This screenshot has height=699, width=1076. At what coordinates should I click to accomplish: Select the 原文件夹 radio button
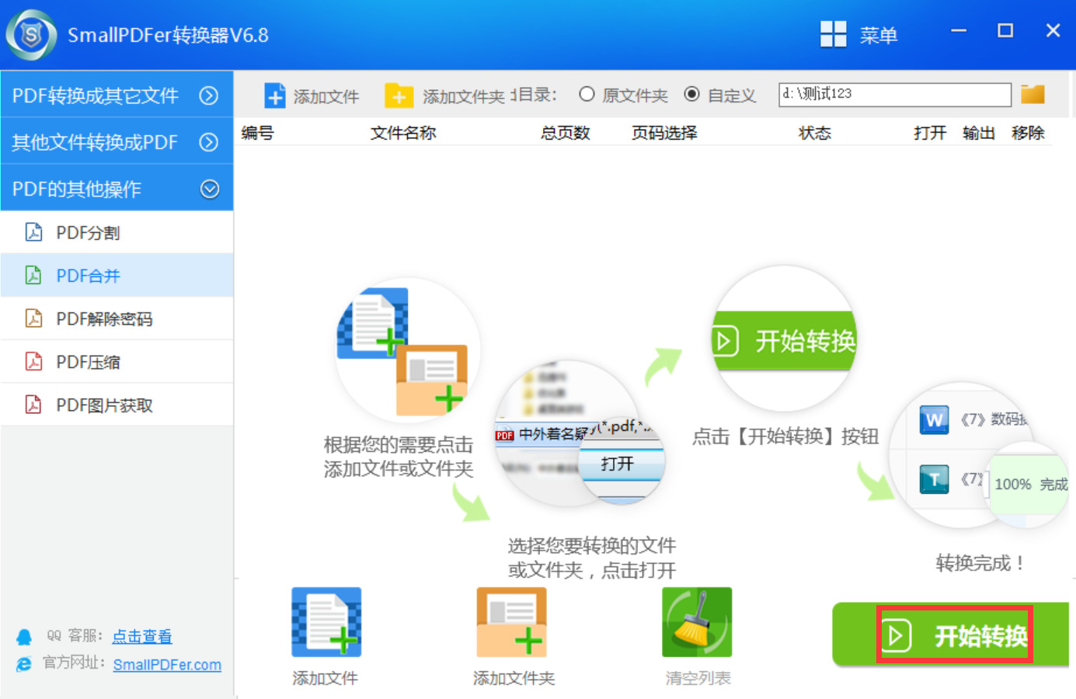coord(587,94)
